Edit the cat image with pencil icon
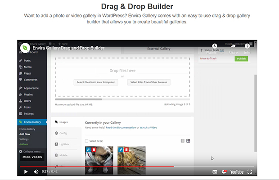Screen dimensions: 279x180 (x=121, y=149)
